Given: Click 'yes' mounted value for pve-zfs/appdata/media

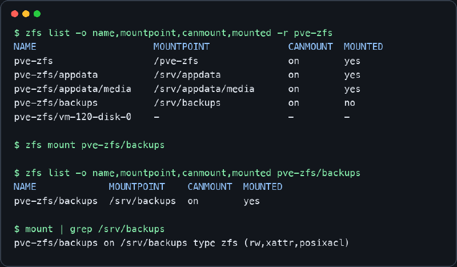Looking at the screenshot, I should 352,89.
